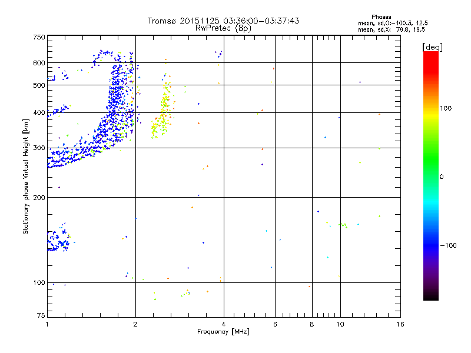Click the 'Frequency [MHz]' axis label
471x353 pixels.
[x=223, y=332]
